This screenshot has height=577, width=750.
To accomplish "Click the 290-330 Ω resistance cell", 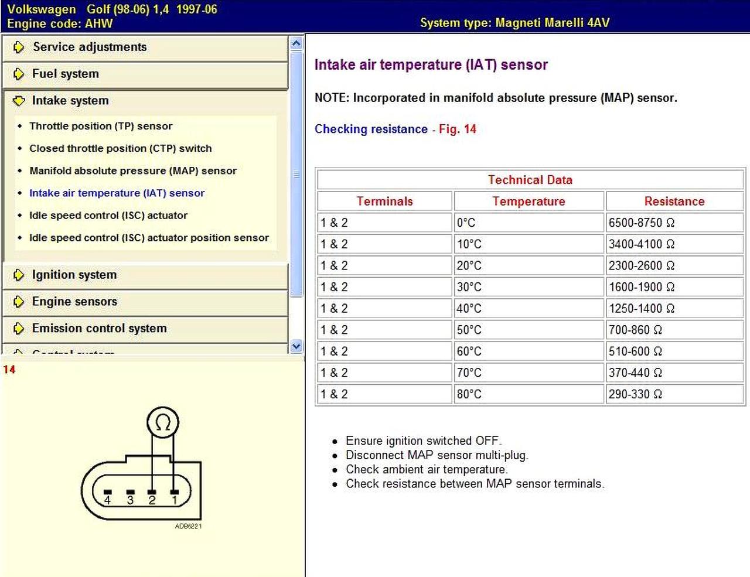I will tap(674, 394).
